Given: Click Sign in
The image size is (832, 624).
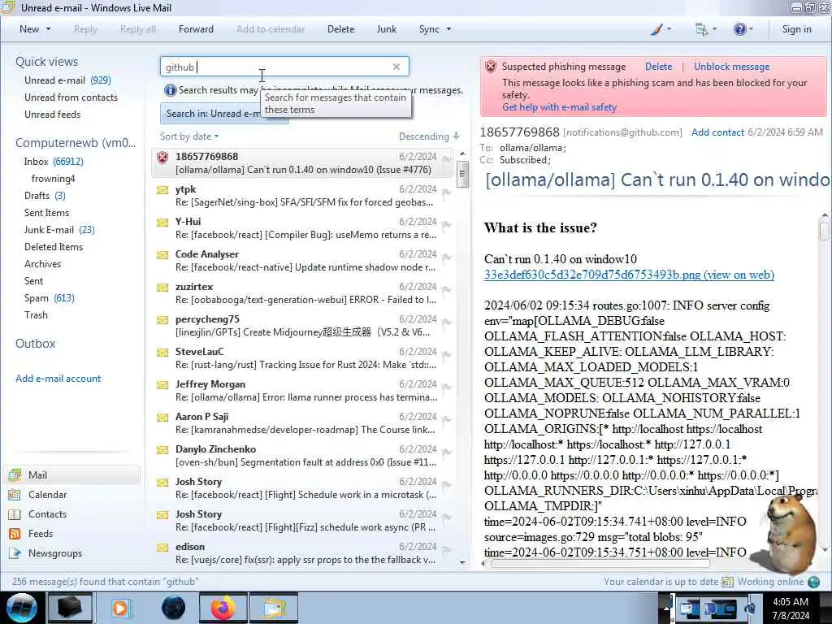Looking at the screenshot, I should click(x=796, y=29).
